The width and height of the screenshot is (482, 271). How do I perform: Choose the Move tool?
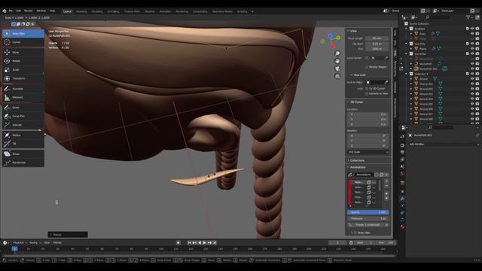click(x=23, y=53)
